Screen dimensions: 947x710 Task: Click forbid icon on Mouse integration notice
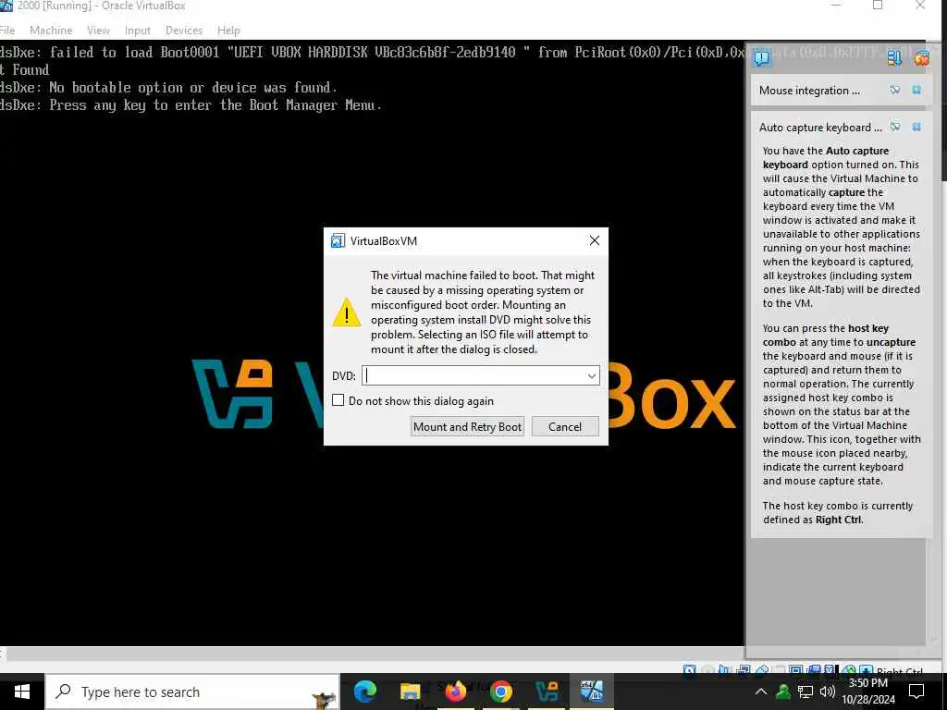(x=894, y=90)
